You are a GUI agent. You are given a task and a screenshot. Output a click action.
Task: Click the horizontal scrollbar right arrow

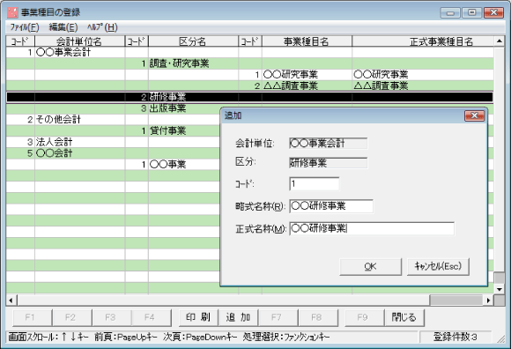[x=488, y=301]
